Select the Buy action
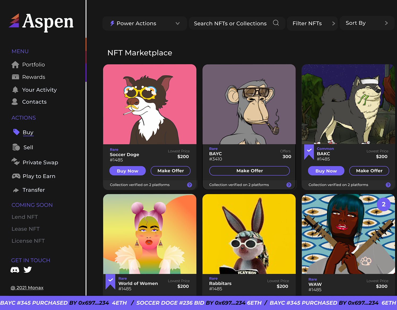 [x=28, y=132]
